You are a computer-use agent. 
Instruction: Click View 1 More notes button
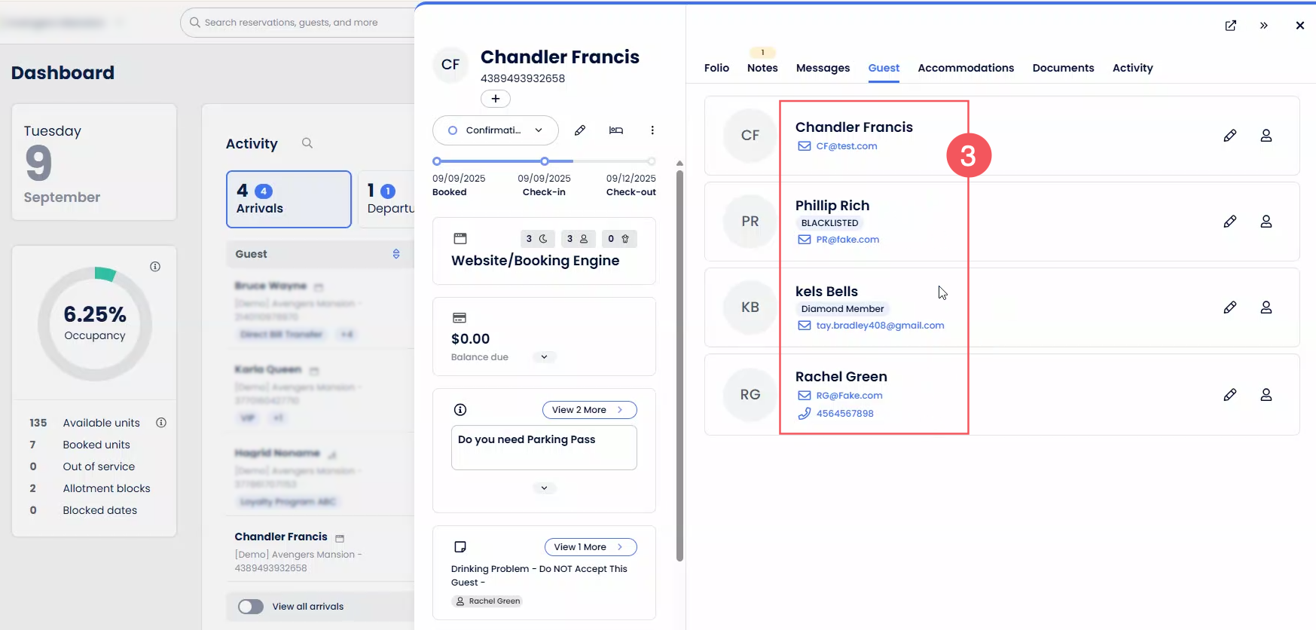pos(591,547)
